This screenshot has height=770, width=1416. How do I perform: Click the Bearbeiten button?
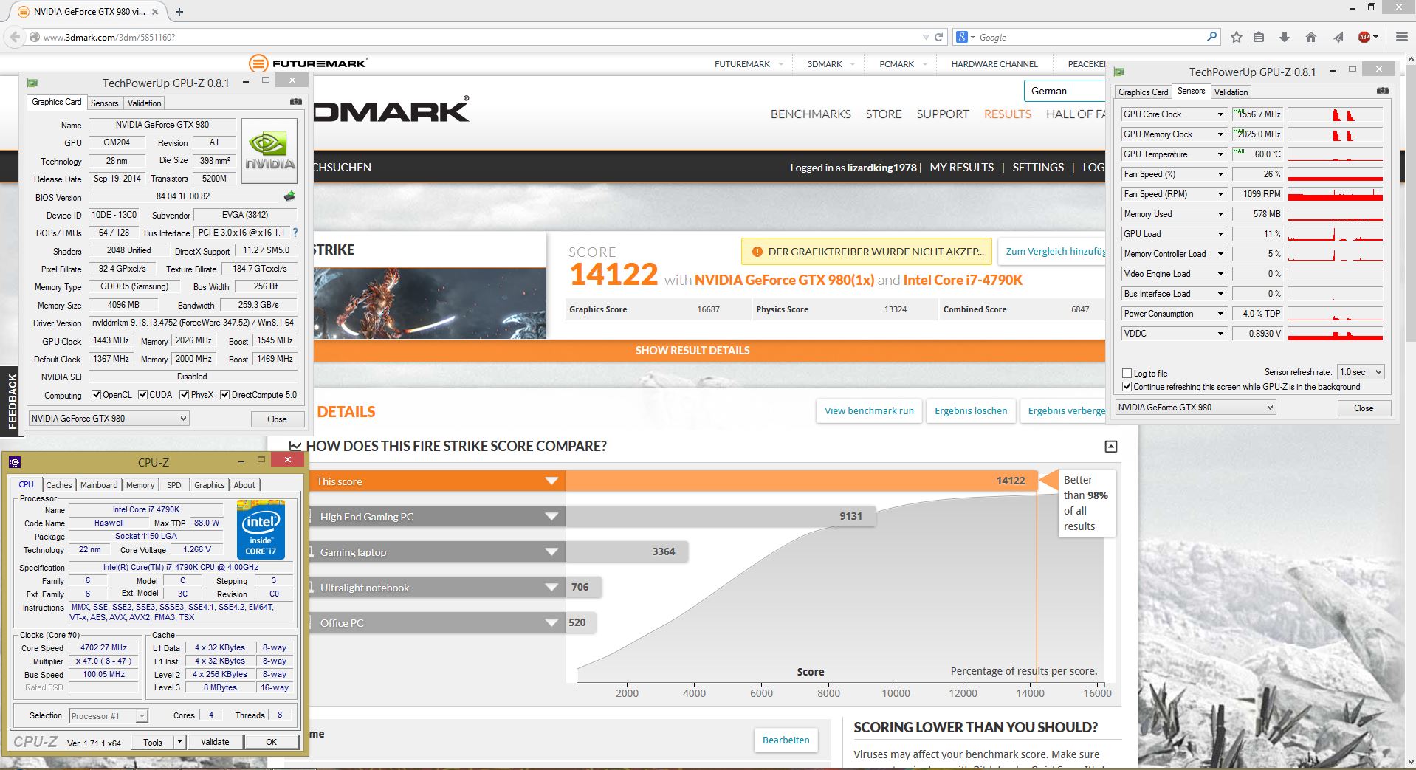tap(786, 740)
